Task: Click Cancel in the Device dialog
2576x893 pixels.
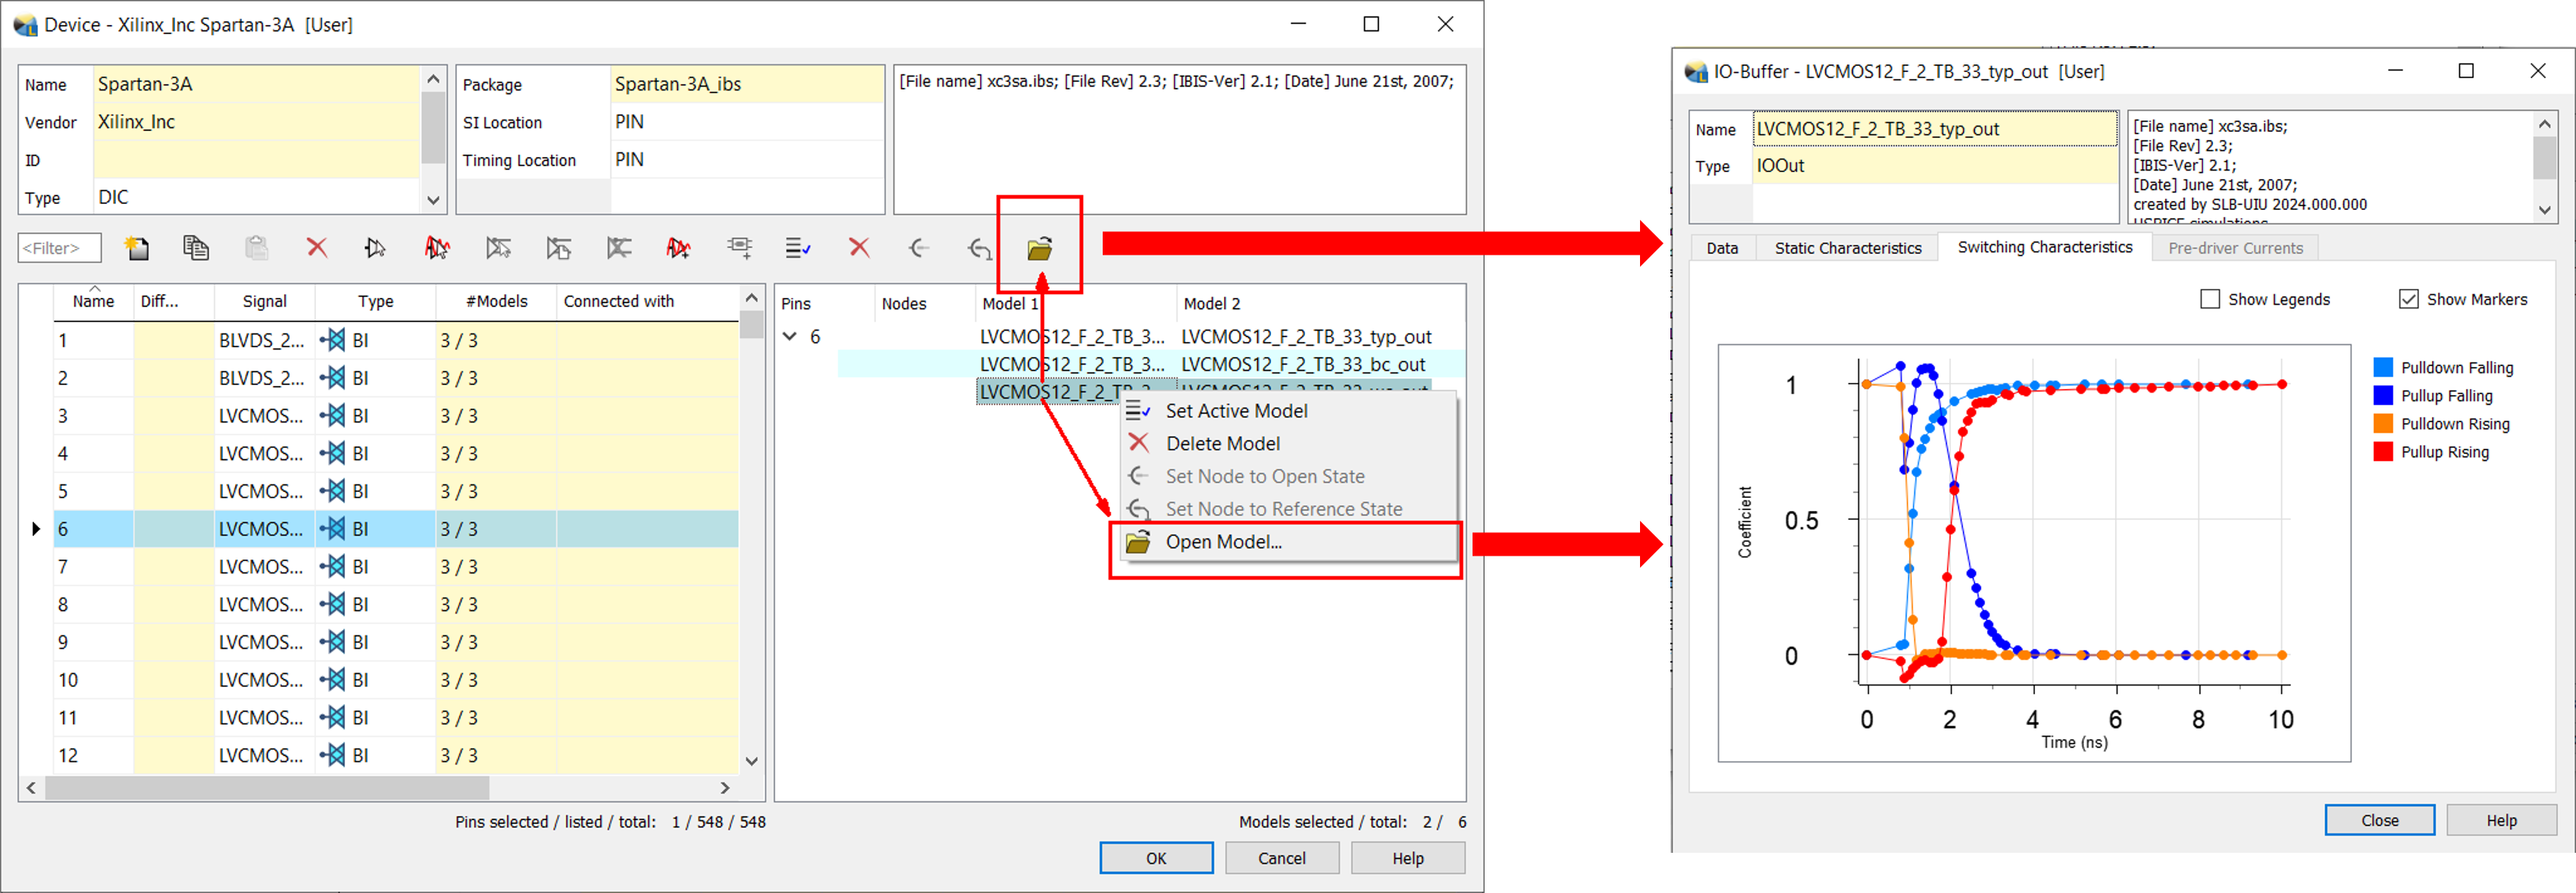Action: point(1281,858)
